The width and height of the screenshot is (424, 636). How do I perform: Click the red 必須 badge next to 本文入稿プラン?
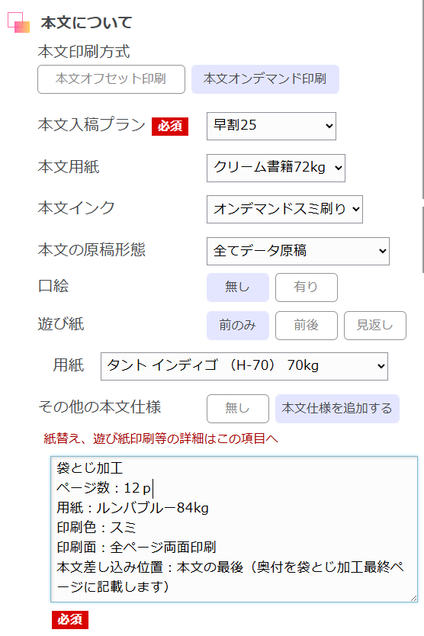[x=170, y=126]
